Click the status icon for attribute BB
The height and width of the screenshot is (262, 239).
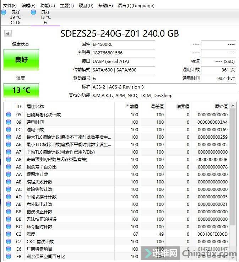coord(9,219)
